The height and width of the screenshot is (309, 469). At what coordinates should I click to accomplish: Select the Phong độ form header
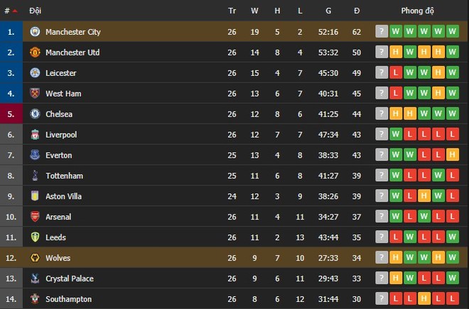point(417,11)
